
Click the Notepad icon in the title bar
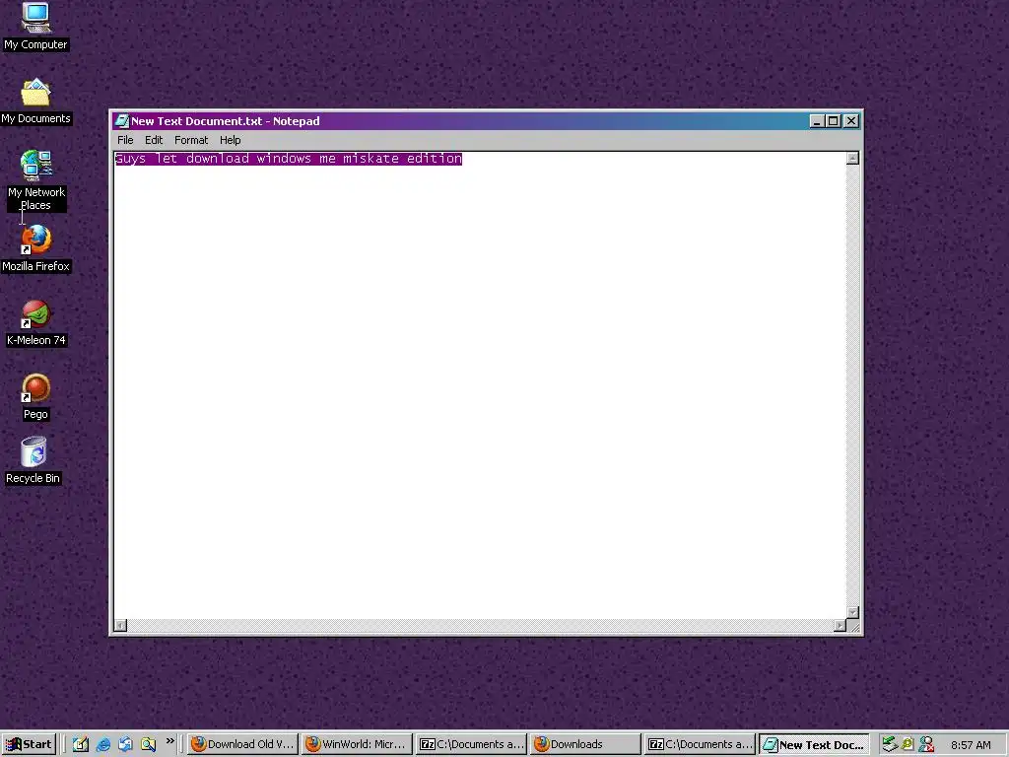(121, 121)
